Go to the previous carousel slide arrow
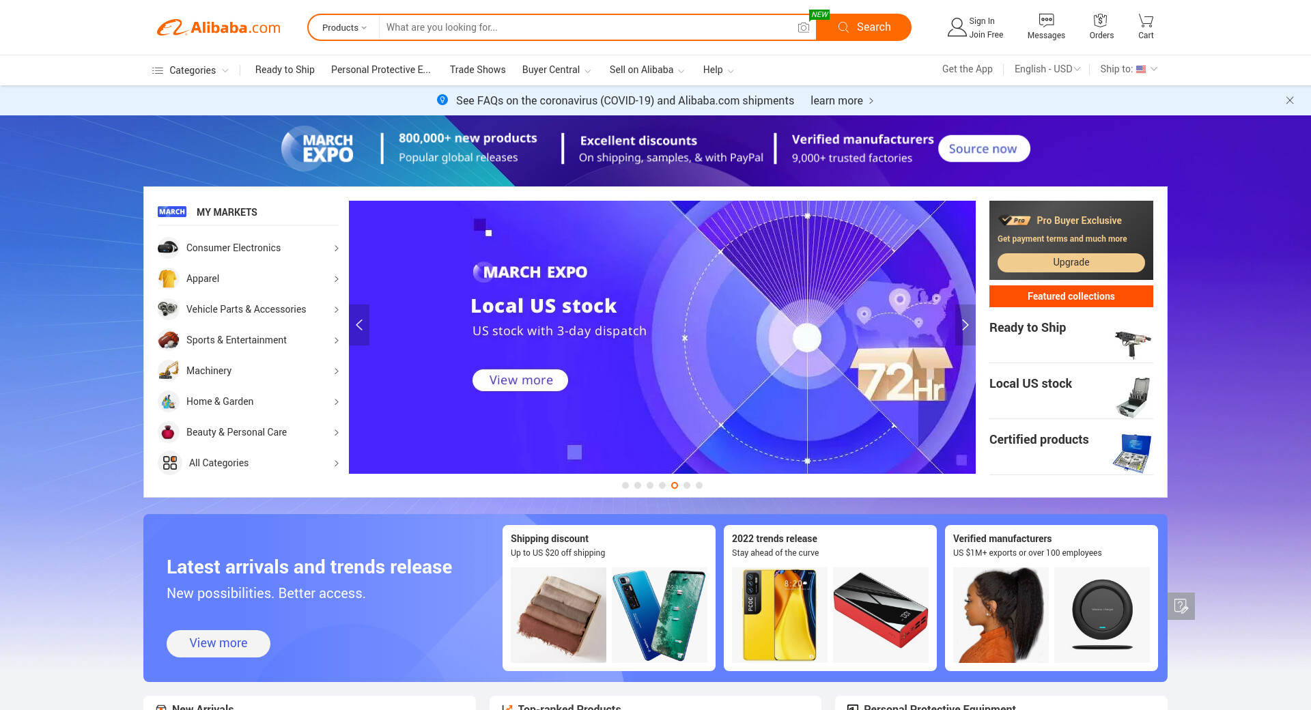The width and height of the screenshot is (1311, 710). 359,325
